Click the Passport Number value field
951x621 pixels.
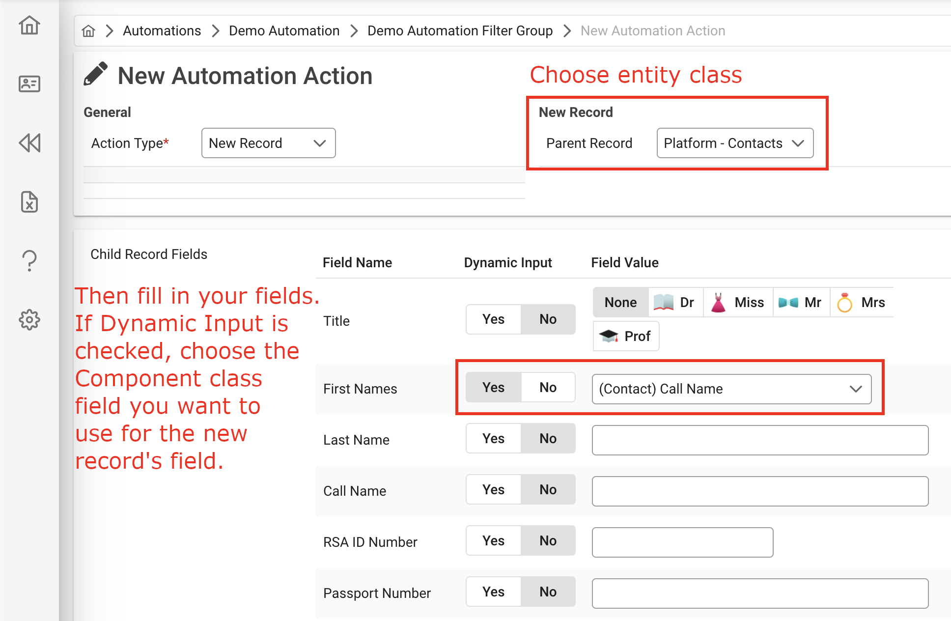pyautogui.click(x=759, y=593)
